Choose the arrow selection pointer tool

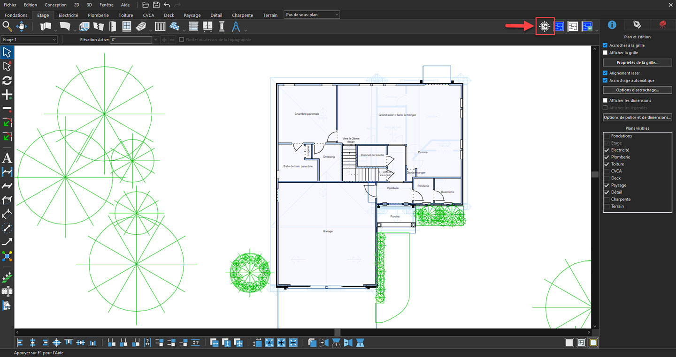point(7,52)
